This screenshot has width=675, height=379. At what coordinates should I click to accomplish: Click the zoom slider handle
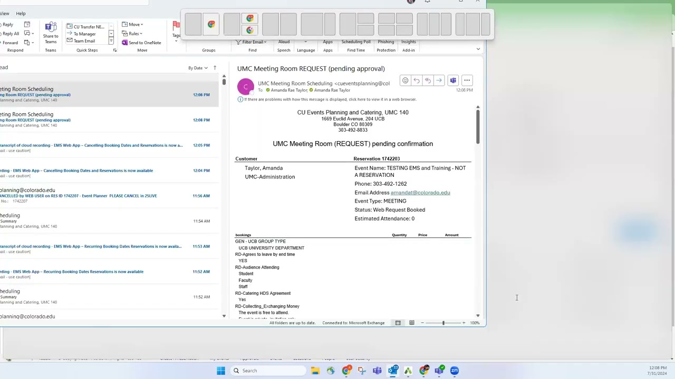click(x=443, y=323)
